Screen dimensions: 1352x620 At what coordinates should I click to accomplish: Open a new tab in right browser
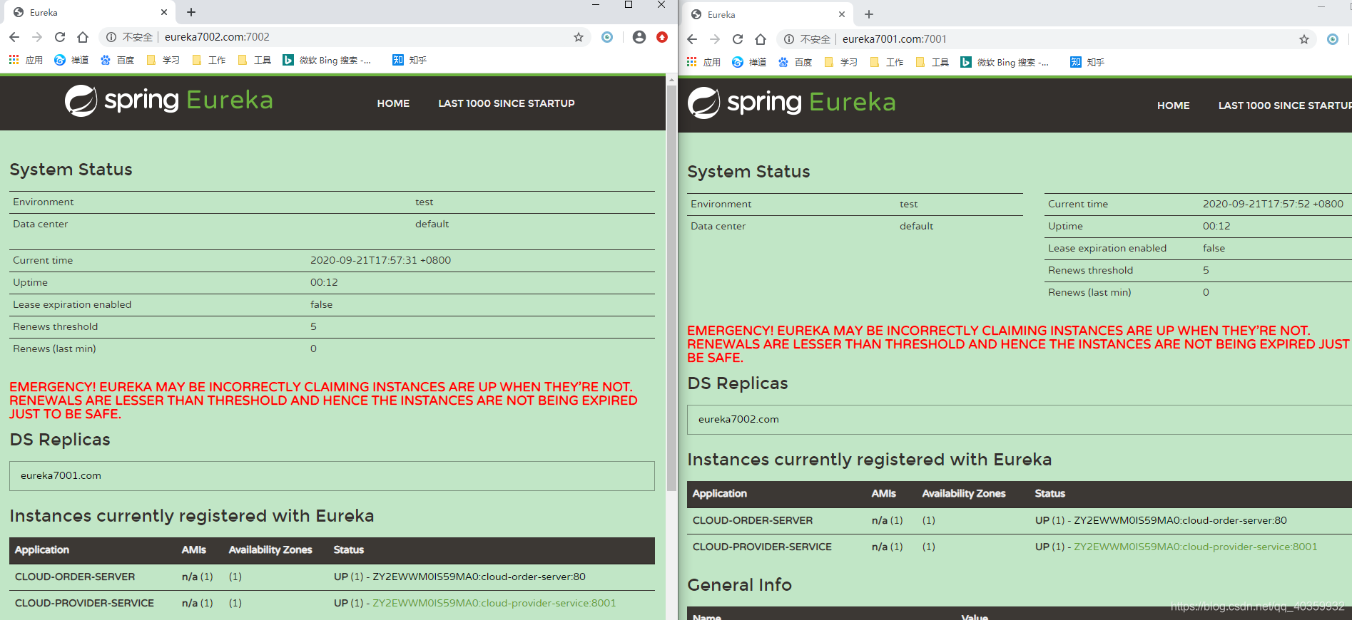[x=869, y=14]
